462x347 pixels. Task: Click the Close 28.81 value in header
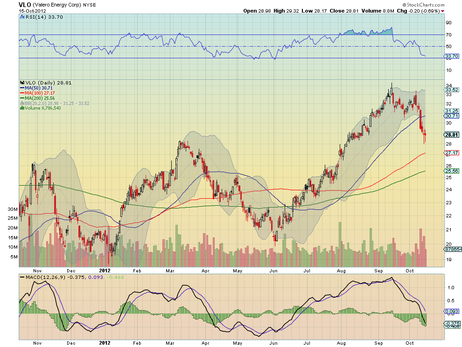(344, 11)
